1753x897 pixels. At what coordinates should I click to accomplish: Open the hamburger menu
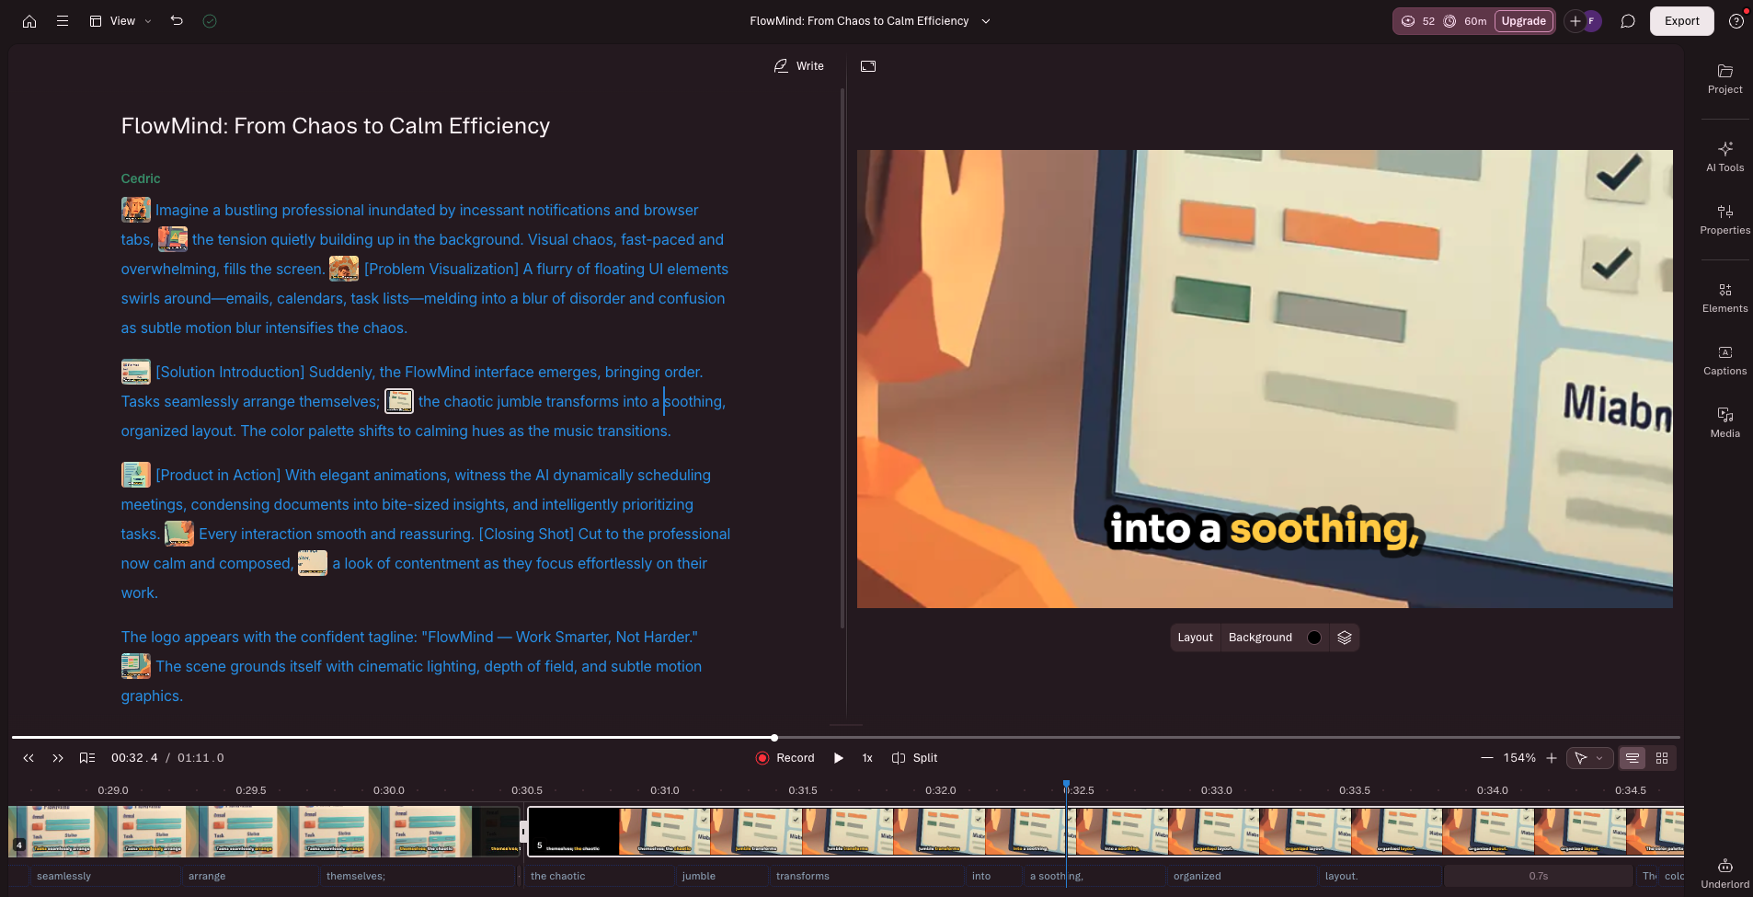pyautogui.click(x=62, y=20)
